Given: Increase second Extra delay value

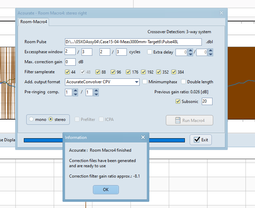Looking at the screenshot, I should (210, 50).
